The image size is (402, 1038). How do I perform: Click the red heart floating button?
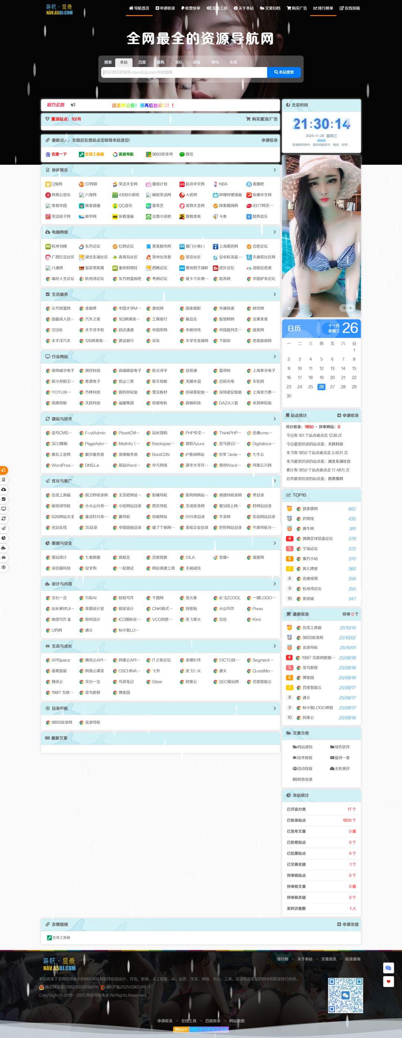click(388, 981)
